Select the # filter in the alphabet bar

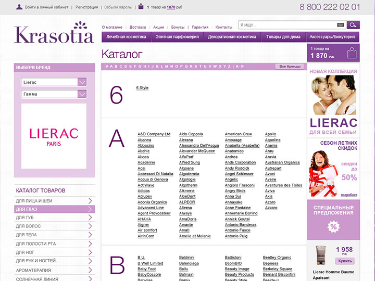(x=107, y=67)
